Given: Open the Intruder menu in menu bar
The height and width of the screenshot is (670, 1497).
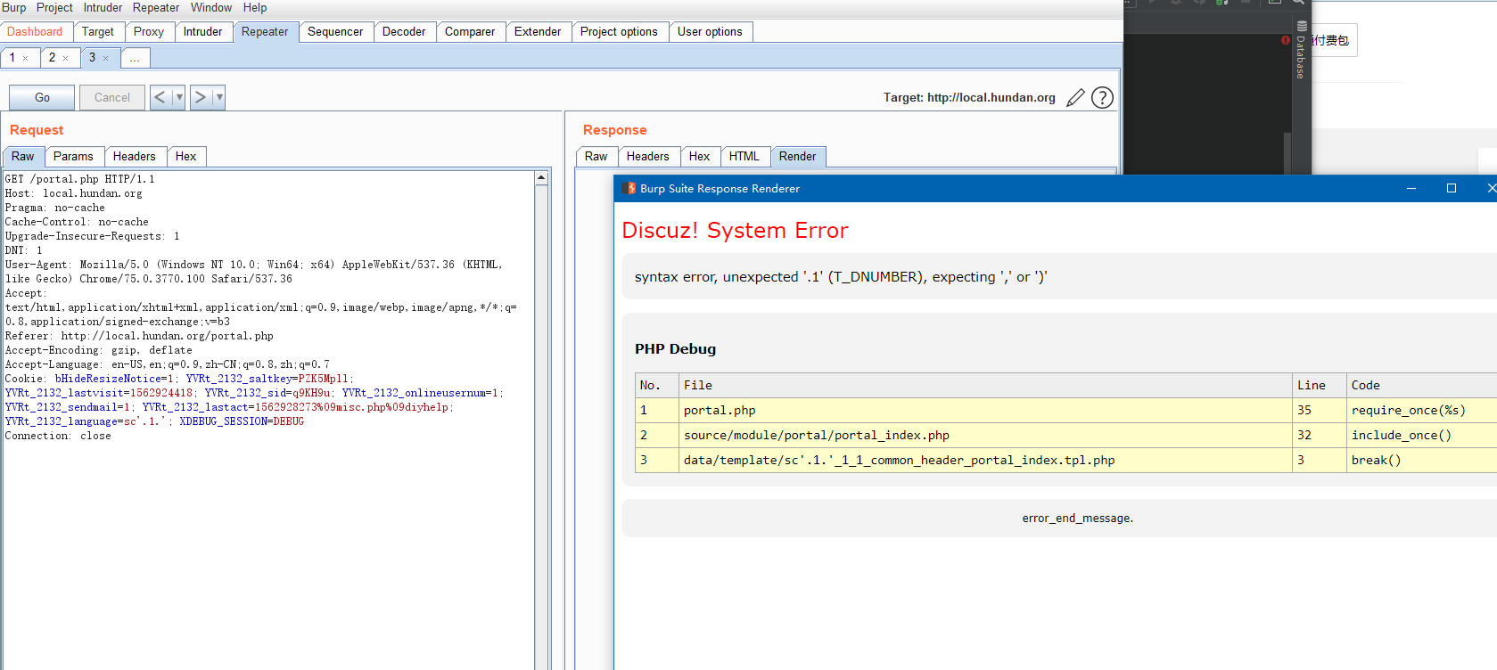Looking at the screenshot, I should (x=103, y=7).
